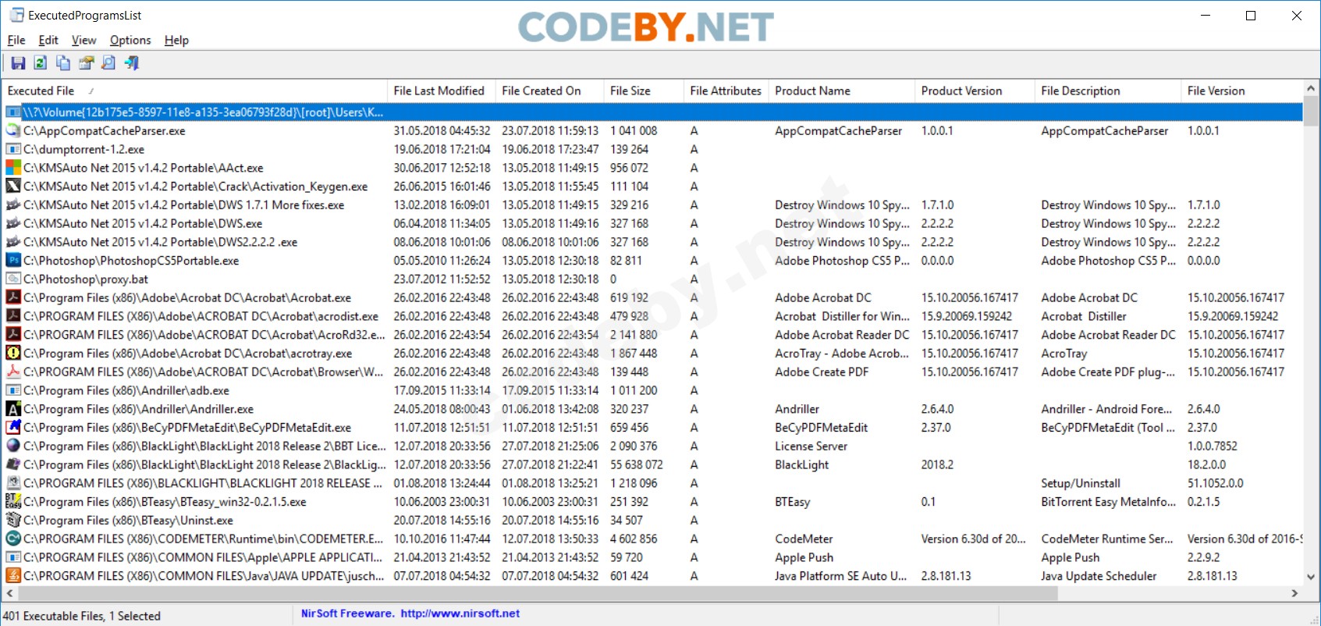1321x626 pixels.
Task: Sort by the File Size column header
Action: pos(630,91)
